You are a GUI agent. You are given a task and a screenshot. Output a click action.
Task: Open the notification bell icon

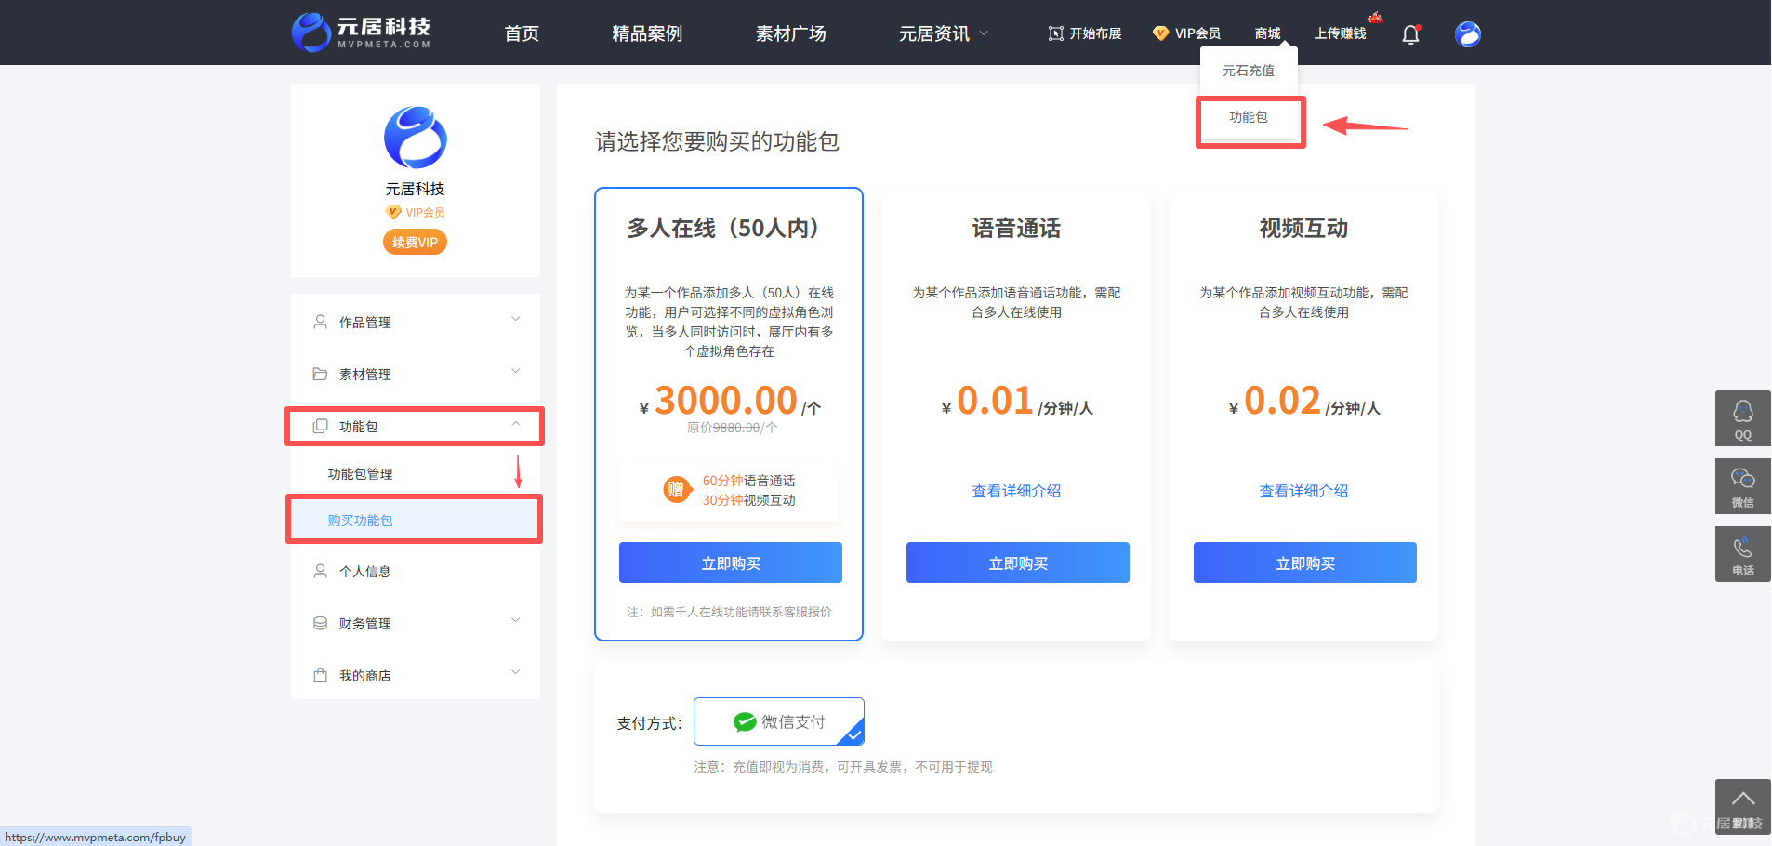pos(1410,34)
